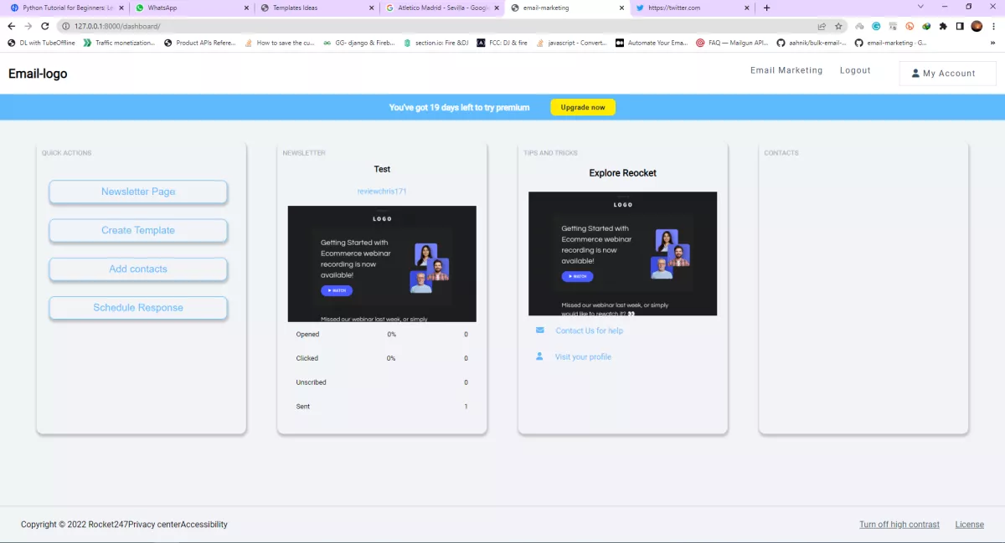Select Email Marketing in the navigation

tap(786, 70)
